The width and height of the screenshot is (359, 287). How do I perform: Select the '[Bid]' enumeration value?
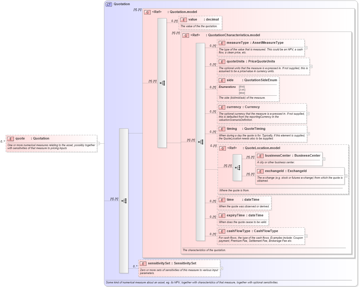242,87
